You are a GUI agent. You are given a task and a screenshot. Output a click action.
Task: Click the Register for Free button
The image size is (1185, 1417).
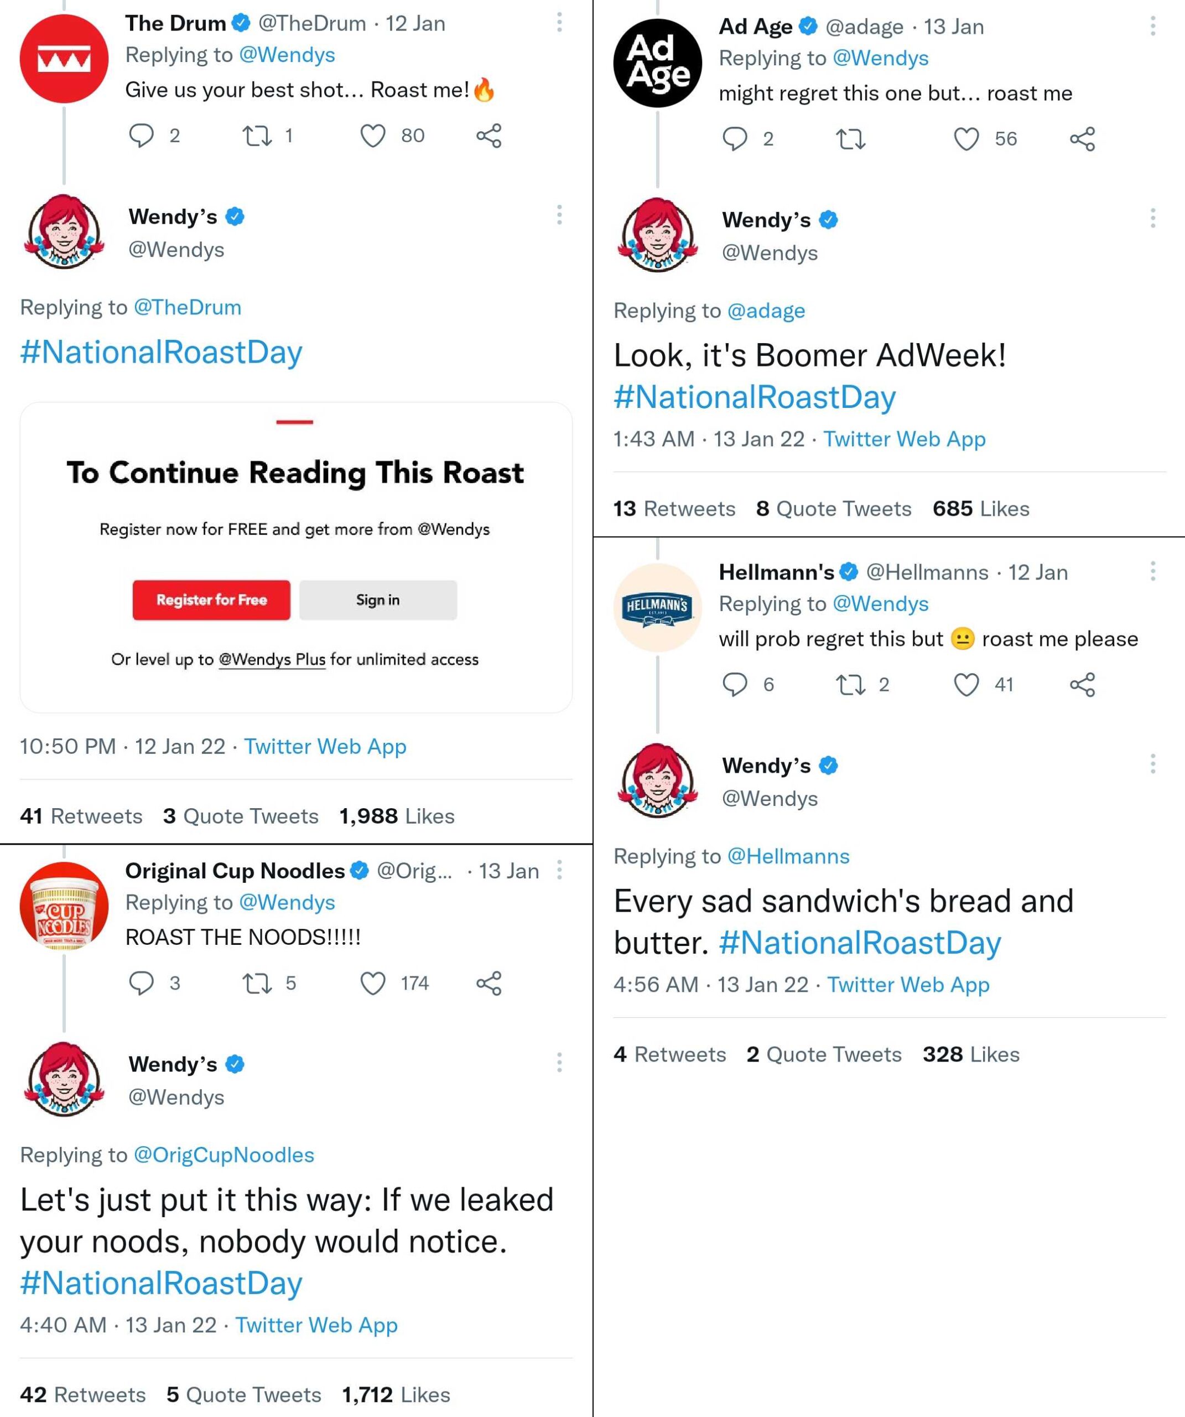[211, 600]
